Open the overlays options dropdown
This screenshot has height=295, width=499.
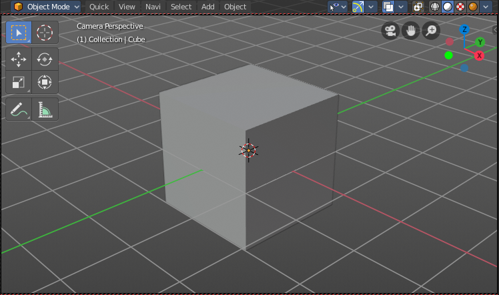(x=402, y=7)
